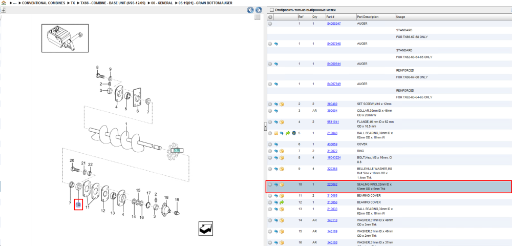Image resolution: width=512 pixels, height=246 pixels.
Task: Click the print/export arrow icon below the diagram
Action: pyautogui.click(x=206, y=228)
